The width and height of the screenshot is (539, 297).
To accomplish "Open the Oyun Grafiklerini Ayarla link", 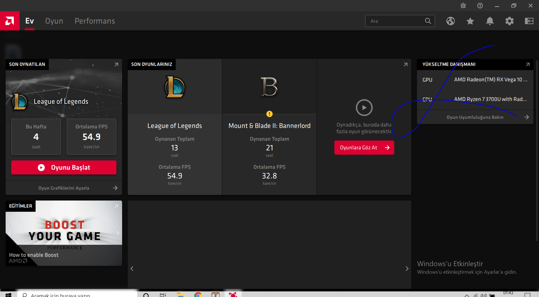I will click(x=64, y=188).
